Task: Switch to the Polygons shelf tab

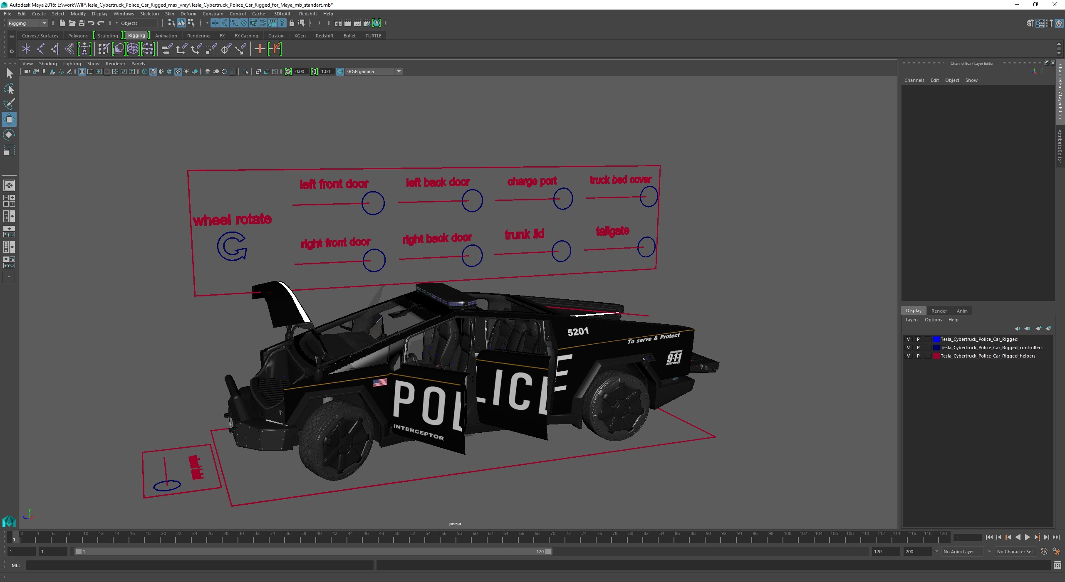Action: (78, 36)
